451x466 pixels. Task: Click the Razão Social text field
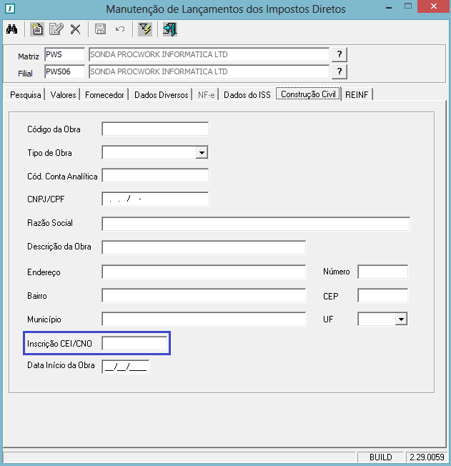(x=256, y=224)
